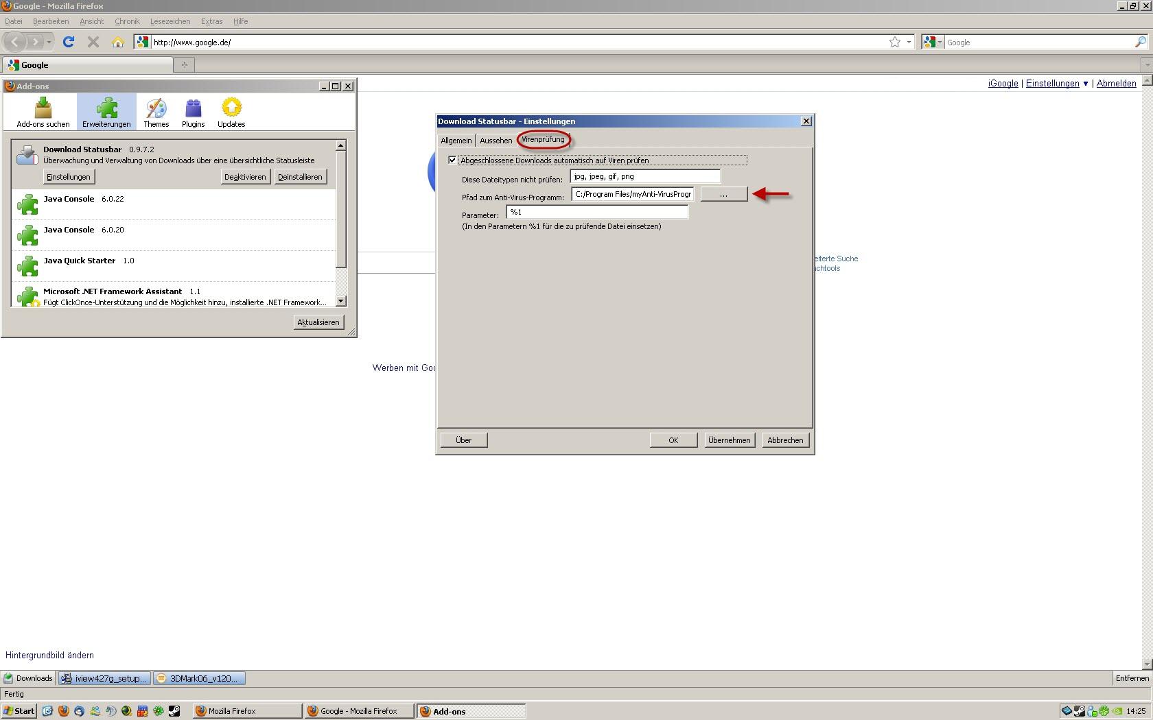Open the Lesezeichen menu
1153x720 pixels.
pyautogui.click(x=170, y=21)
